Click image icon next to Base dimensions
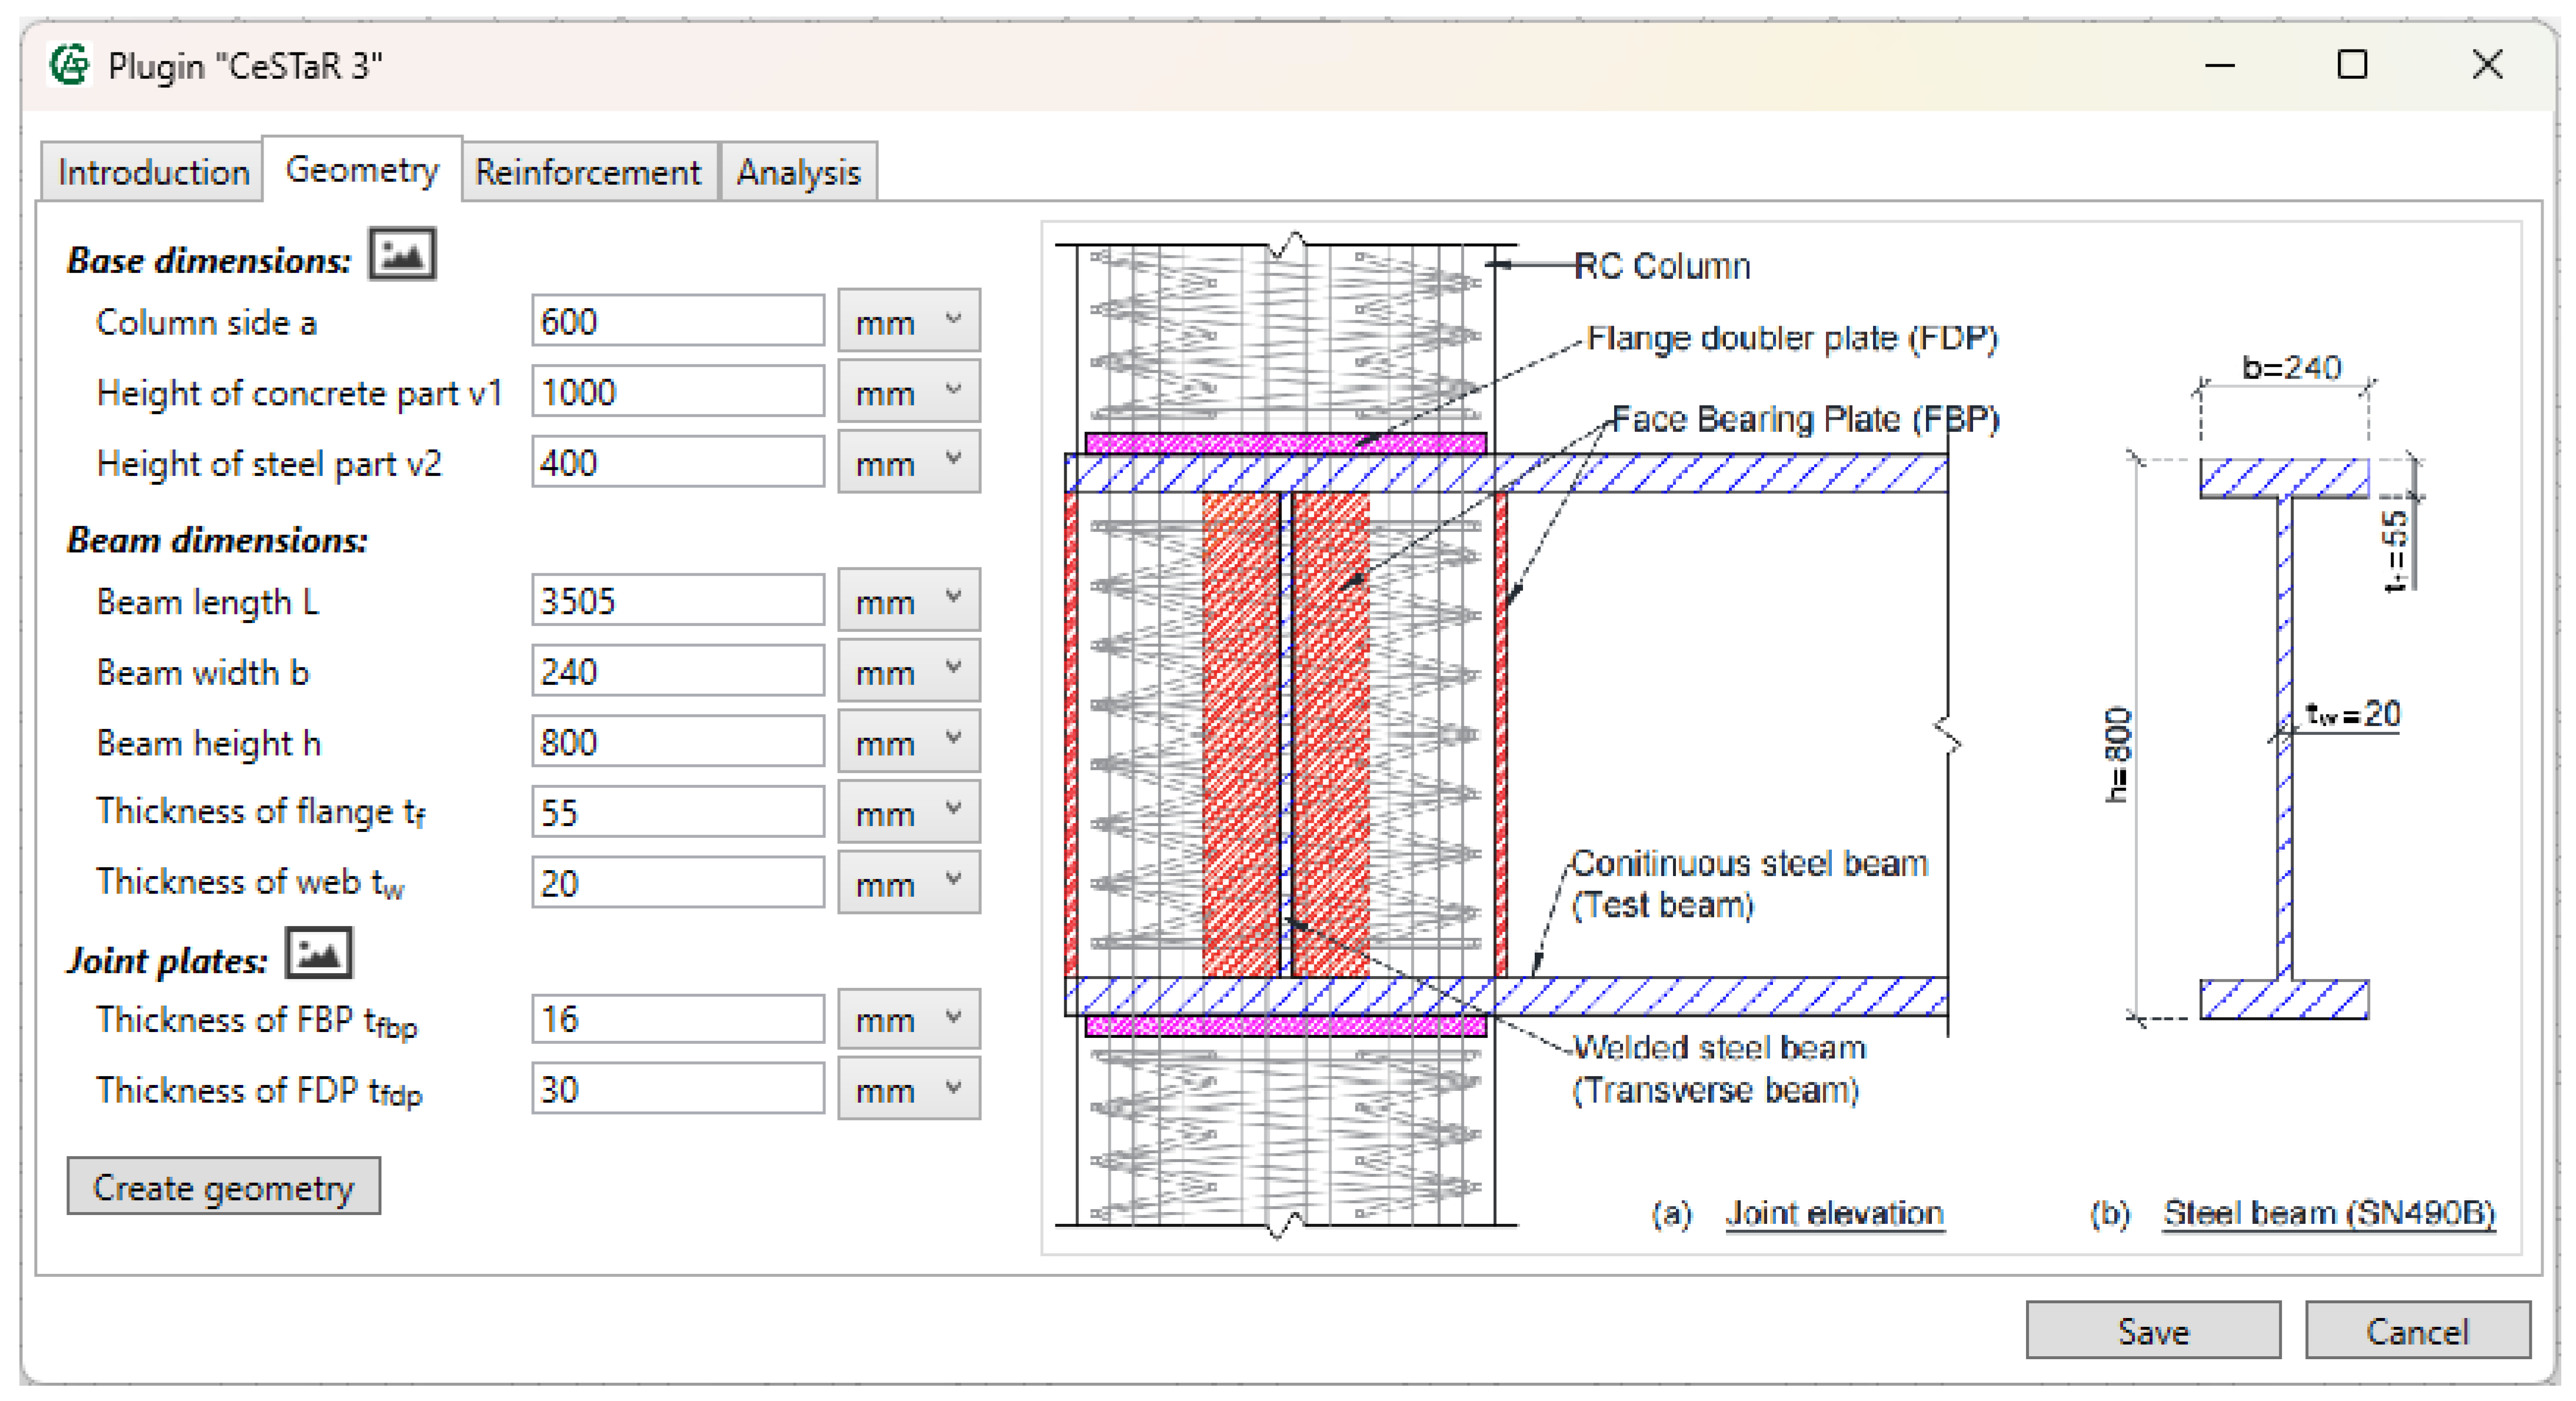Viewport: 2576px width, 1401px height. (401, 254)
